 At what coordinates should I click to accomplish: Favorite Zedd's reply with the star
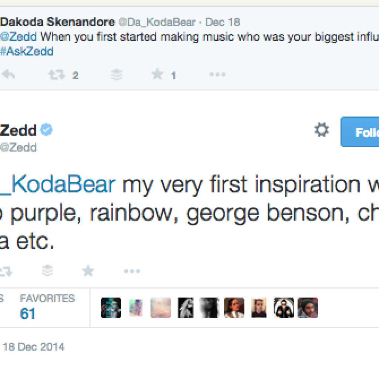(88, 271)
